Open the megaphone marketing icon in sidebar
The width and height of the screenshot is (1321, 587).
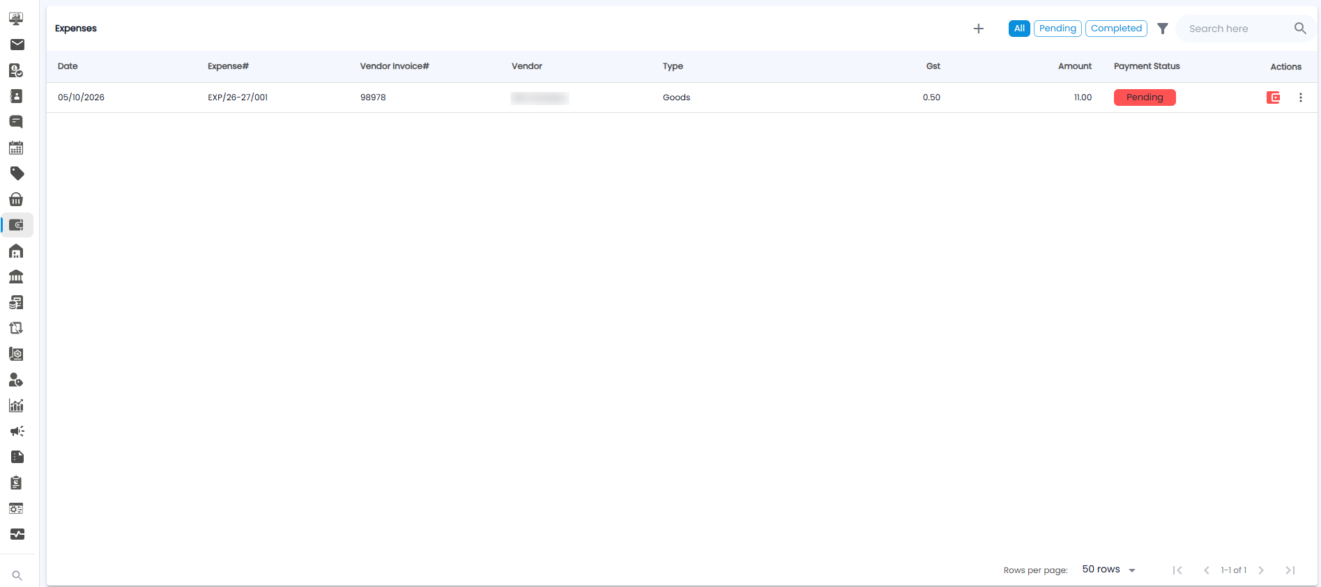17,431
